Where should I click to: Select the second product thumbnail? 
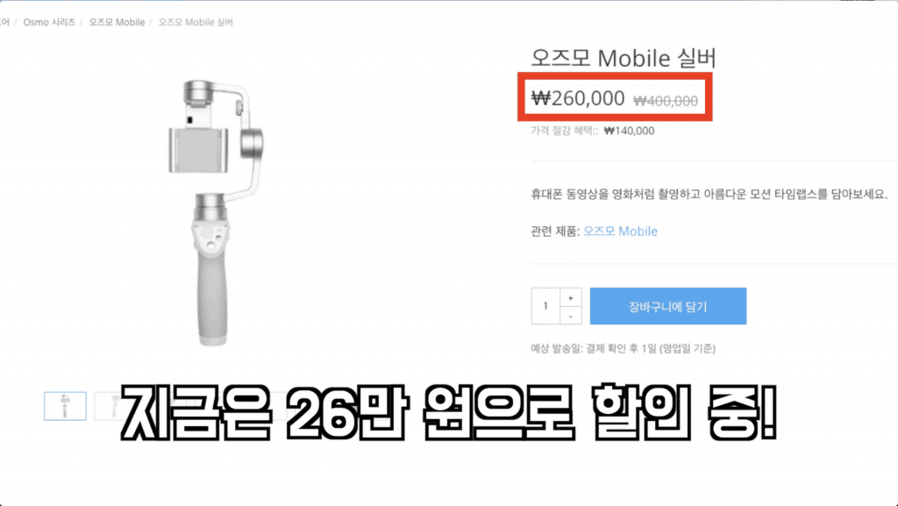(109, 406)
